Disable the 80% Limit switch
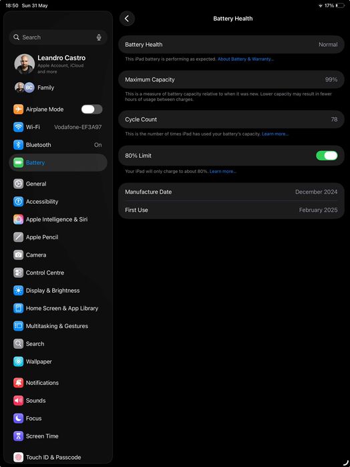 click(x=327, y=156)
